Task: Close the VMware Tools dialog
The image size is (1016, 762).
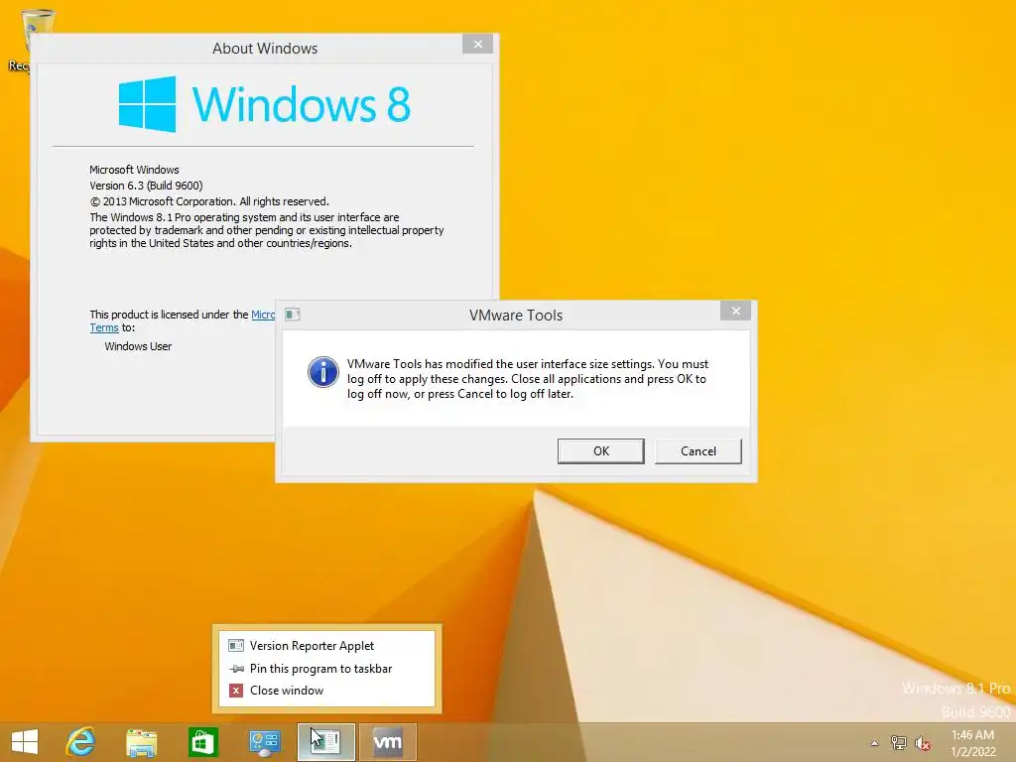Action: [x=735, y=311]
